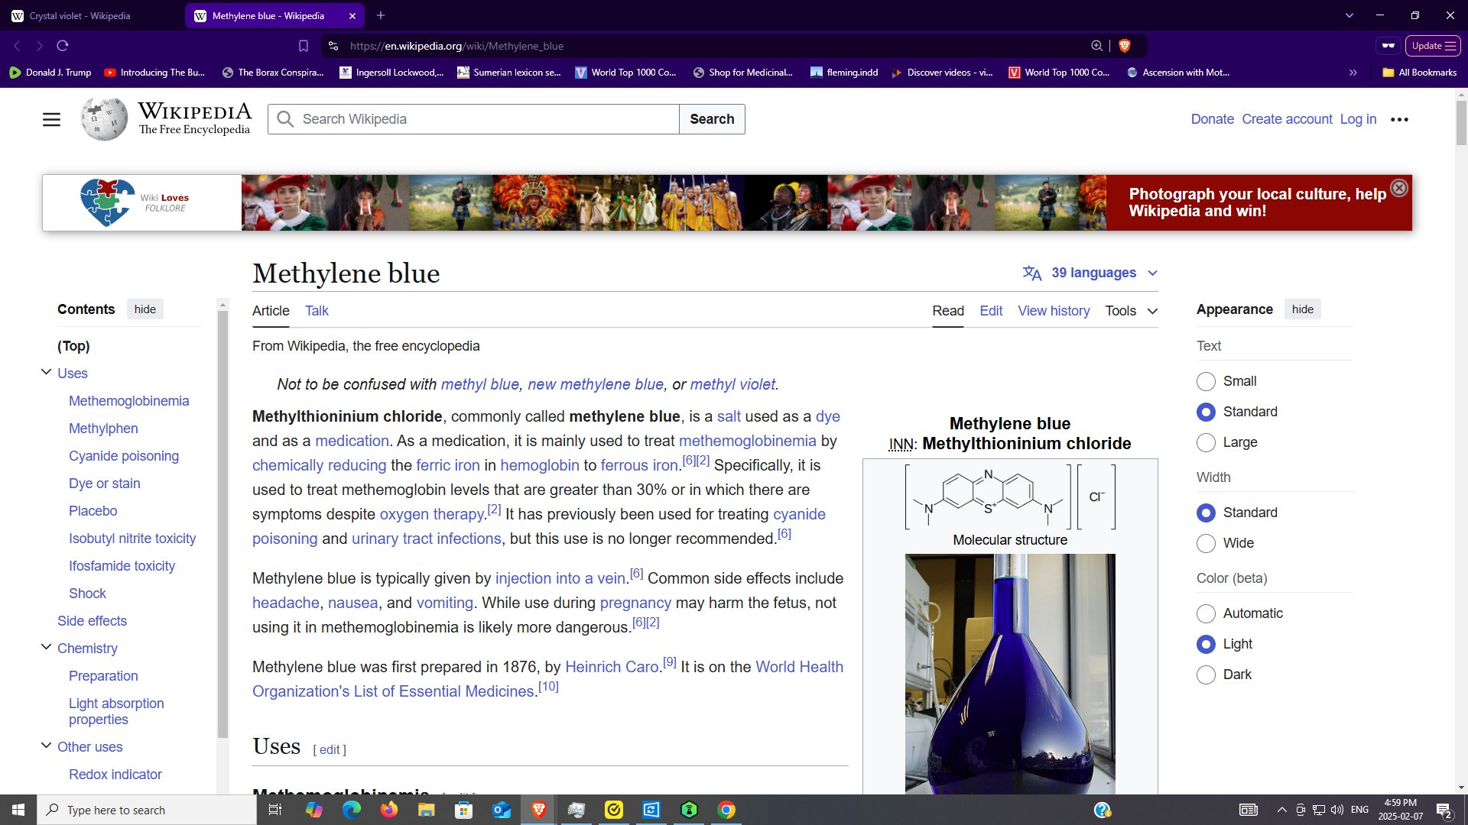Follow the Heinrich Caro link
Image resolution: width=1468 pixels, height=825 pixels.
(x=612, y=667)
